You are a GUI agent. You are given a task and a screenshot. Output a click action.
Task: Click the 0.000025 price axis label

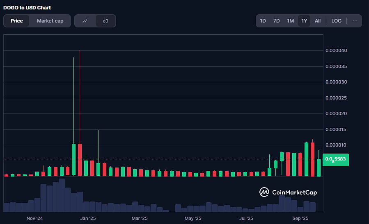[x=336, y=98]
